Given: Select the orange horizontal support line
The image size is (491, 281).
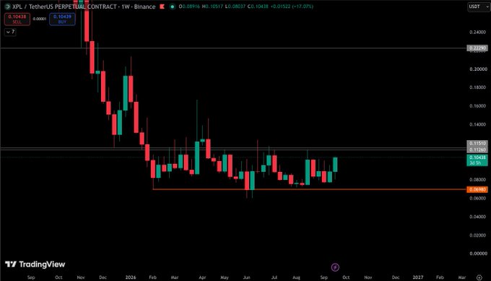Looking at the screenshot, I should click(309, 189).
